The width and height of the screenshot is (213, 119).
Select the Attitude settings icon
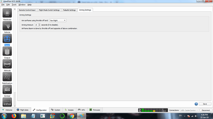click(7, 64)
